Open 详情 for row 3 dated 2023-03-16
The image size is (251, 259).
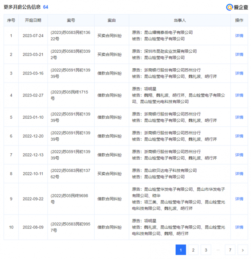[239, 73]
